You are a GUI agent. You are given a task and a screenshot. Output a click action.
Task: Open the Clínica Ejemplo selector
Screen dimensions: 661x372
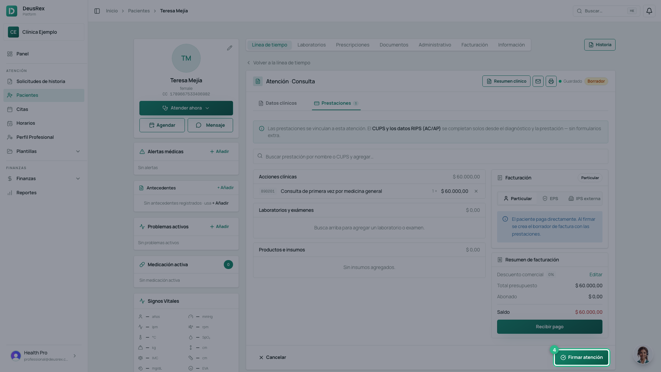coord(44,32)
